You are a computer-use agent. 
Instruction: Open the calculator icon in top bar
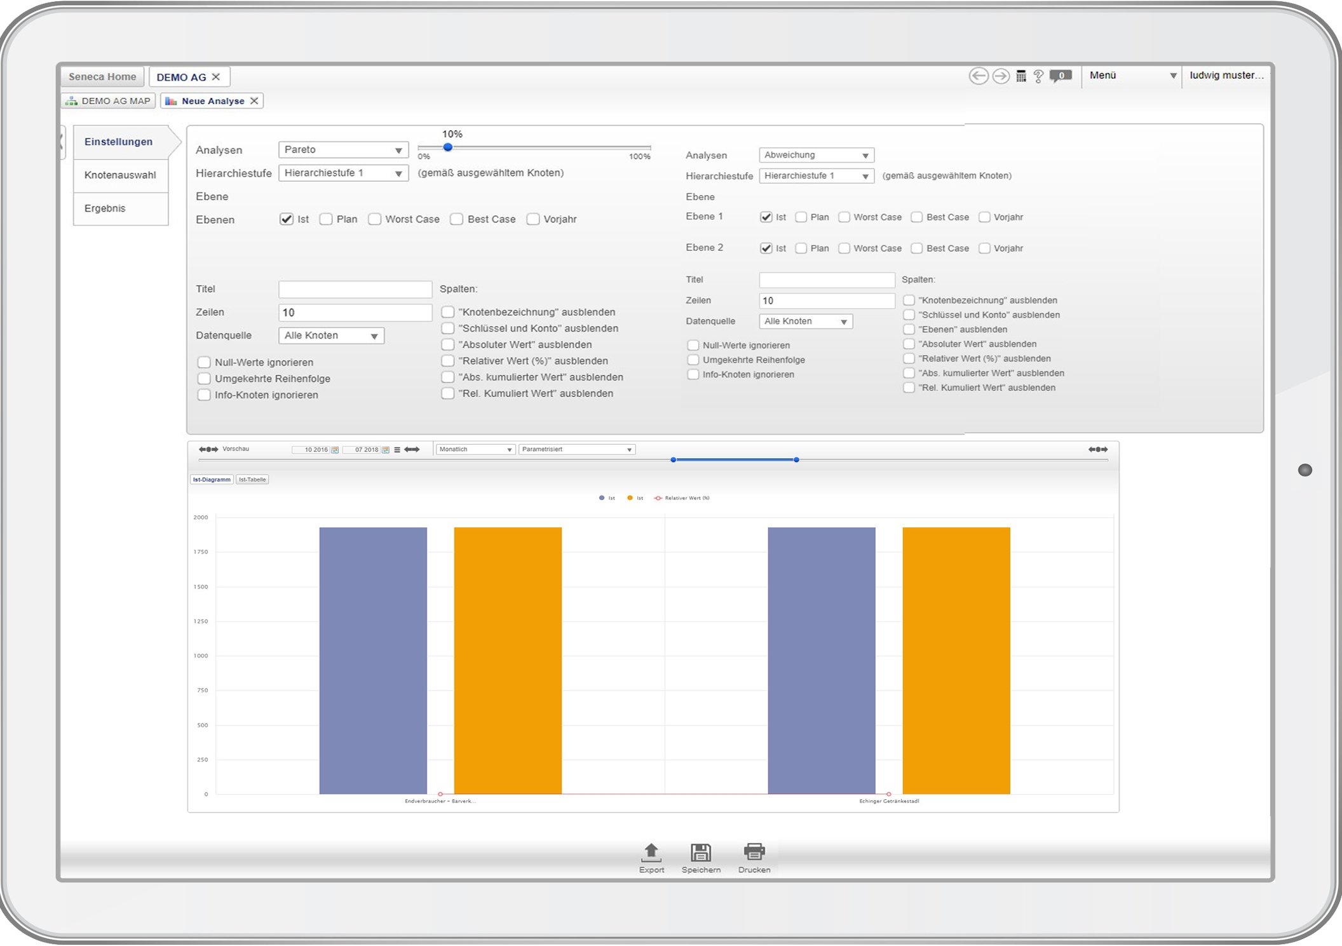pos(1021,76)
